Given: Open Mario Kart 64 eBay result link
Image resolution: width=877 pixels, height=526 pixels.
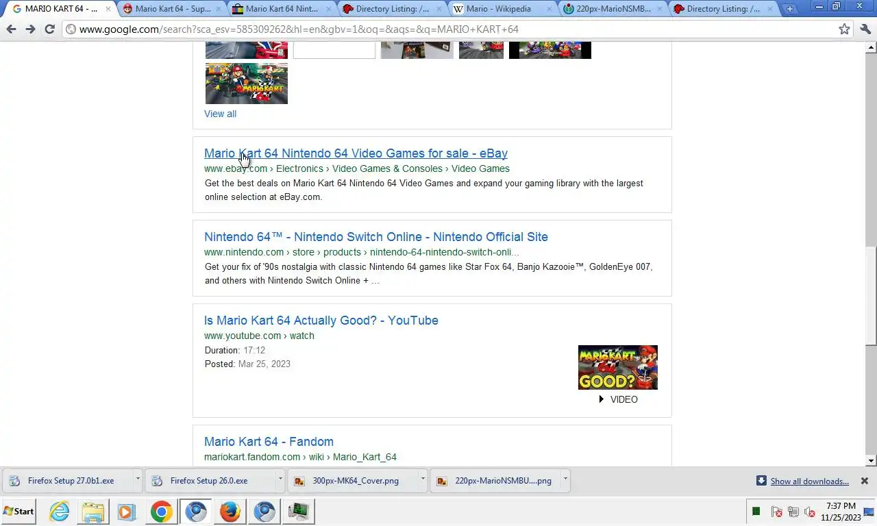Looking at the screenshot, I should (x=356, y=153).
